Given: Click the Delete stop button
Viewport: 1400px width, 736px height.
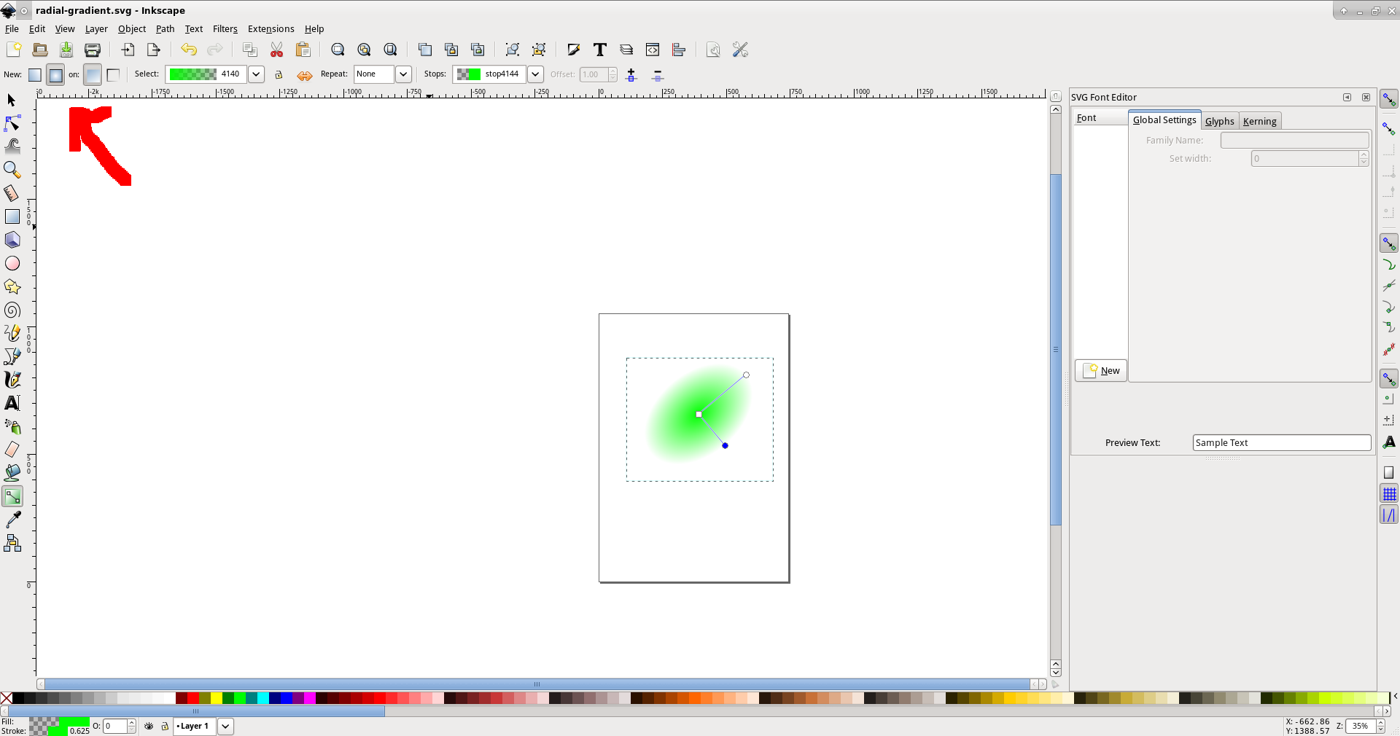Looking at the screenshot, I should pyautogui.click(x=657, y=74).
